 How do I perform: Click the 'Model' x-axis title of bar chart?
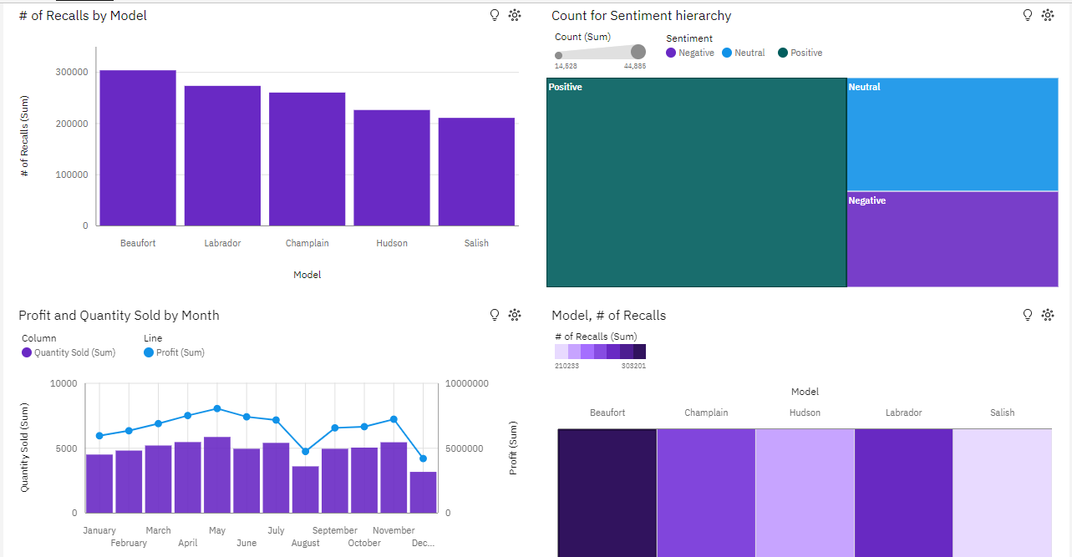(307, 275)
